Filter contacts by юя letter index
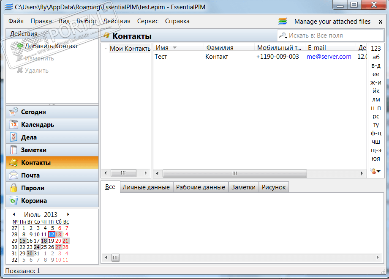 click(375, 159)
